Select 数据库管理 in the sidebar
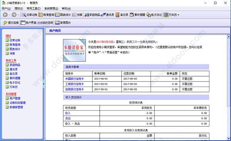Image resolution: width=231 pixels, height=141 pixels. pos(16,107)
